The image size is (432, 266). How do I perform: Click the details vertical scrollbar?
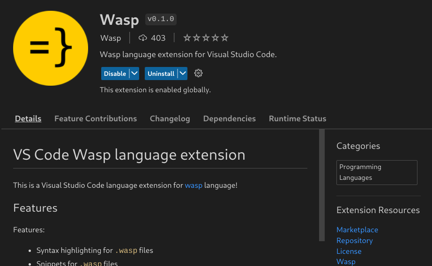pos(322,185)
